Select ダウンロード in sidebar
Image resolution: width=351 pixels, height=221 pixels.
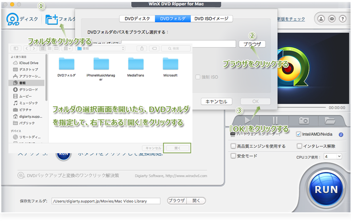(x=27, y=90)
